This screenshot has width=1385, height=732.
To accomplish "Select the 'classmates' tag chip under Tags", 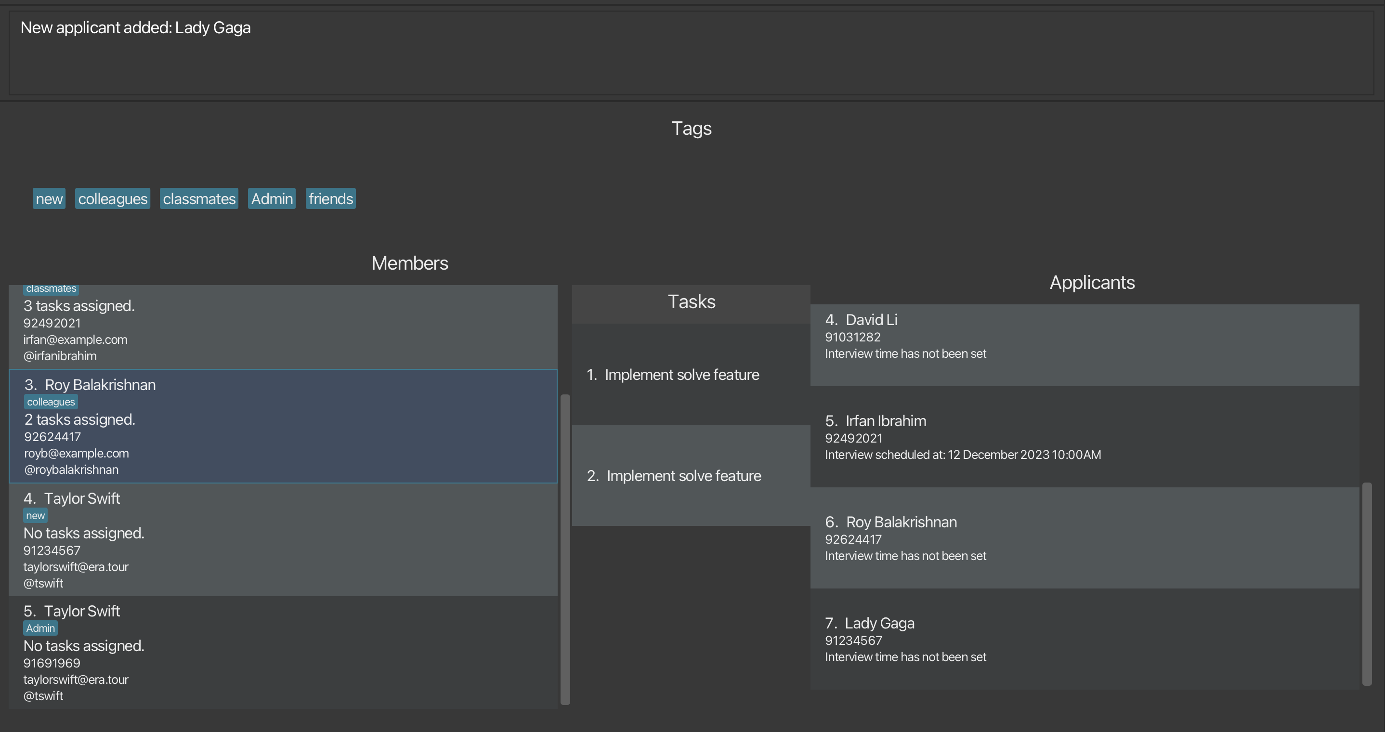I will coord(199,199).
